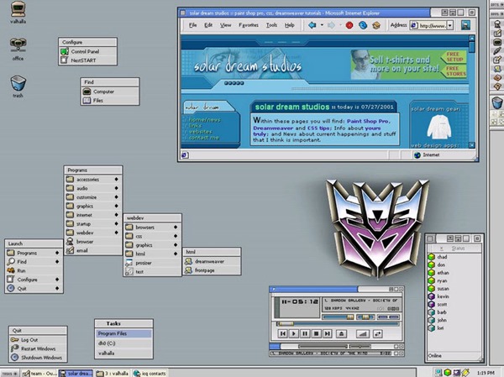Viewport: 504px width, 377px height.
Task: Expand the accessories submenu arrow
Action: [x=117, y=180]
